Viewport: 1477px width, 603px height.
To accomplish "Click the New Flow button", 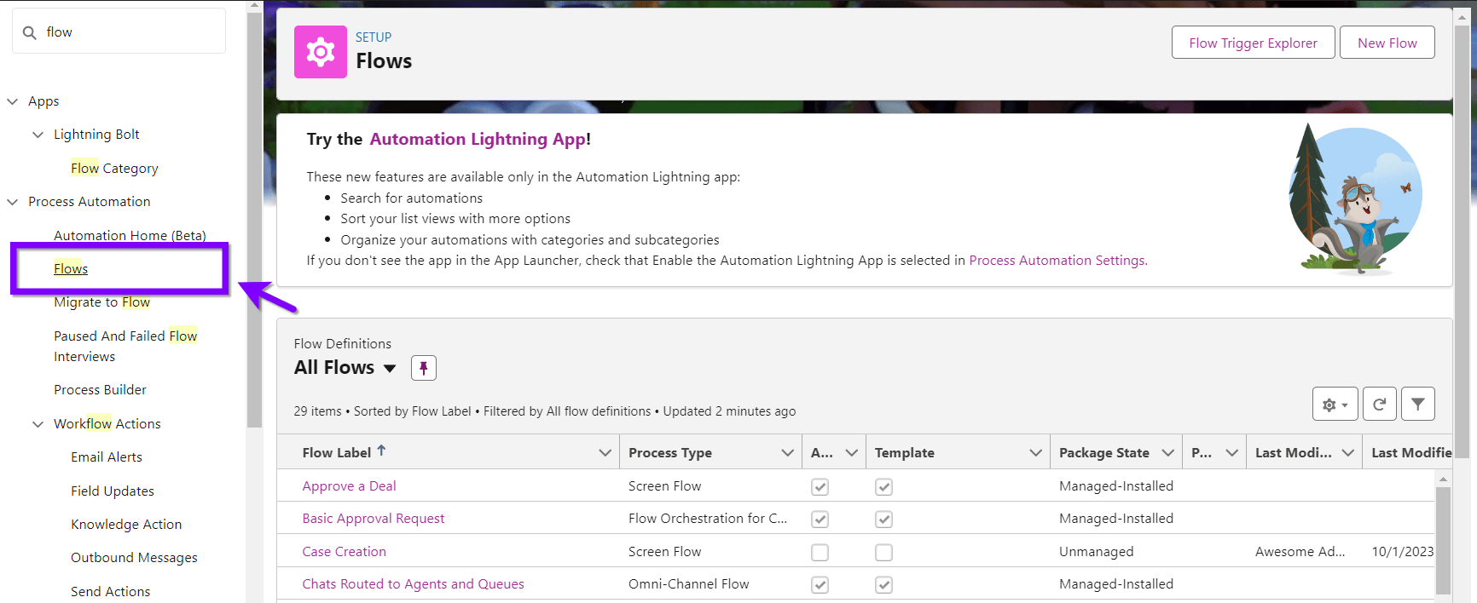I will 1387,43.
